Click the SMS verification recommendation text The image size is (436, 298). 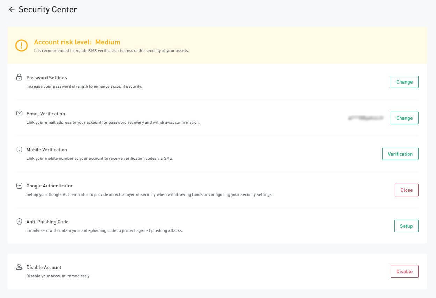pos(111,51)
